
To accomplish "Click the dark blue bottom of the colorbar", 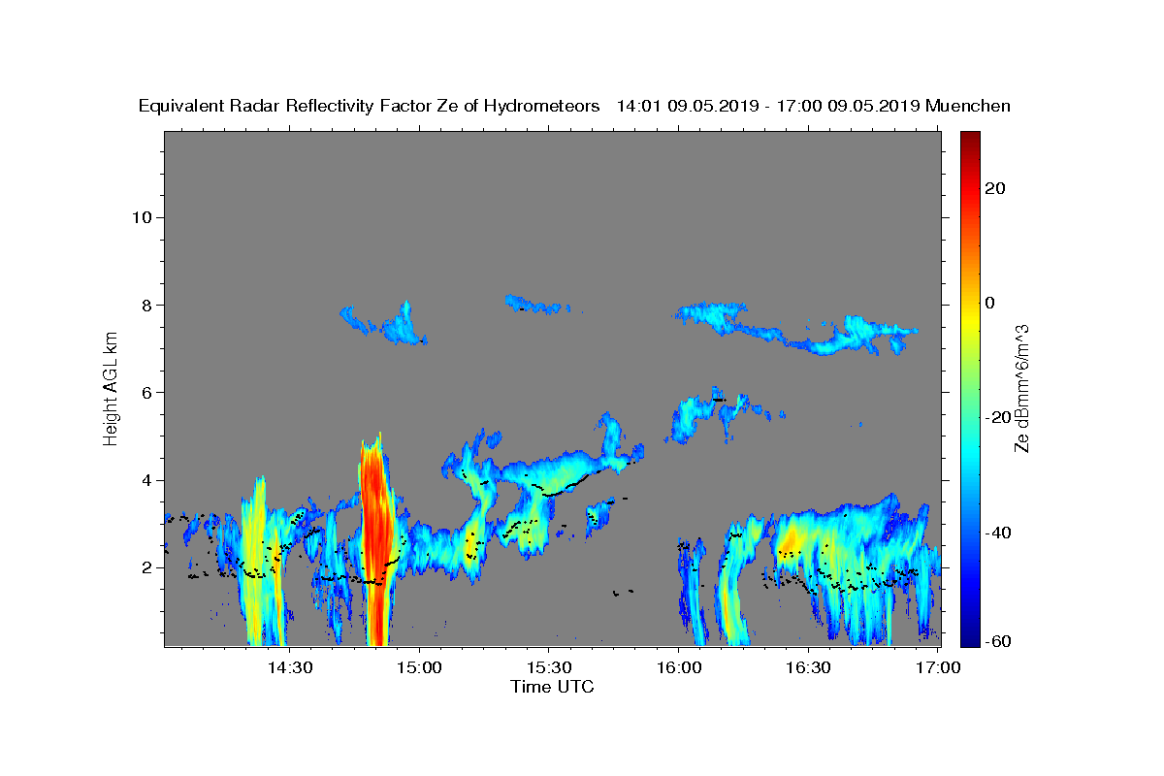I will point(969,635).
